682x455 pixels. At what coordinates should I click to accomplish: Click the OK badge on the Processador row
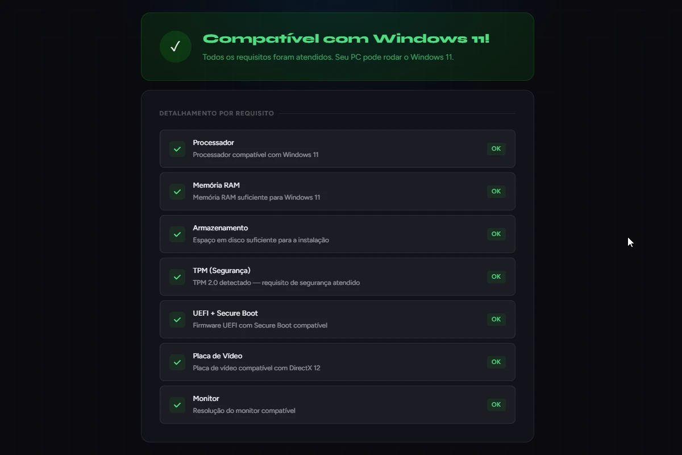[x=496, y=148]
